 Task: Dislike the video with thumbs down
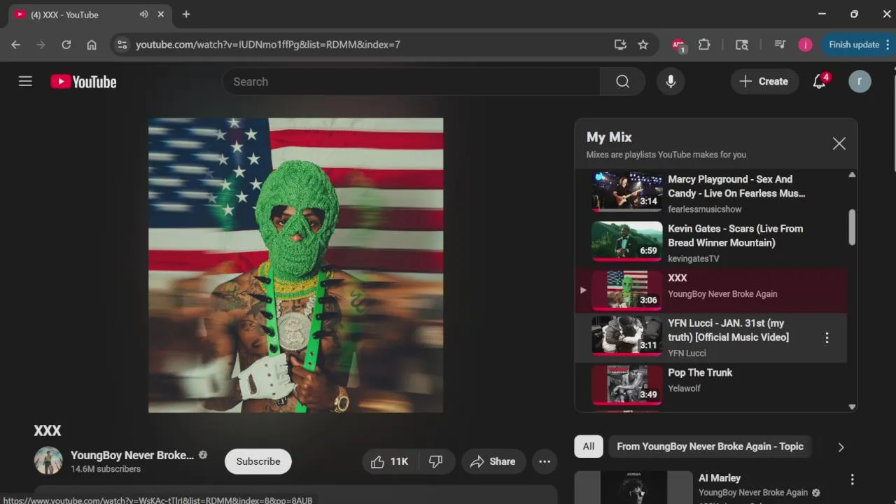(x=436, y=461)
